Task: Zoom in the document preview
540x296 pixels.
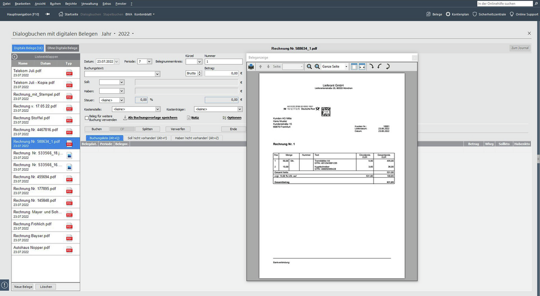Action: pos(317,67)
